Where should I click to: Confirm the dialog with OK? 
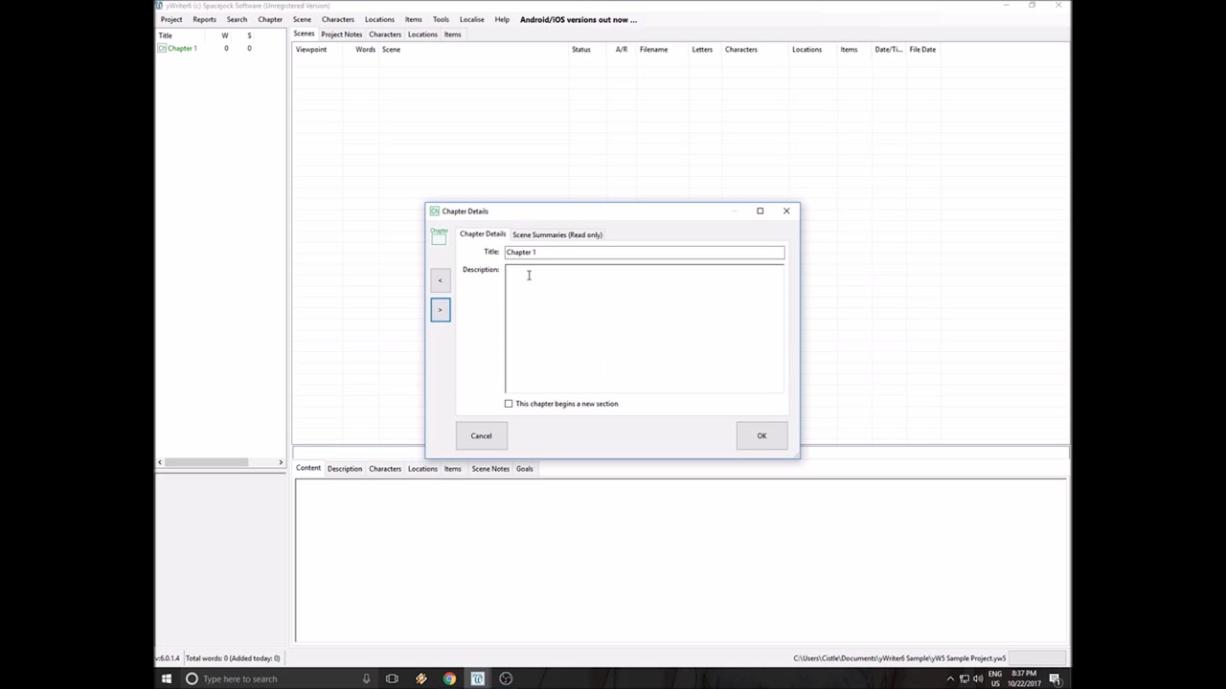pyautogui.click(x=761, y=436)
